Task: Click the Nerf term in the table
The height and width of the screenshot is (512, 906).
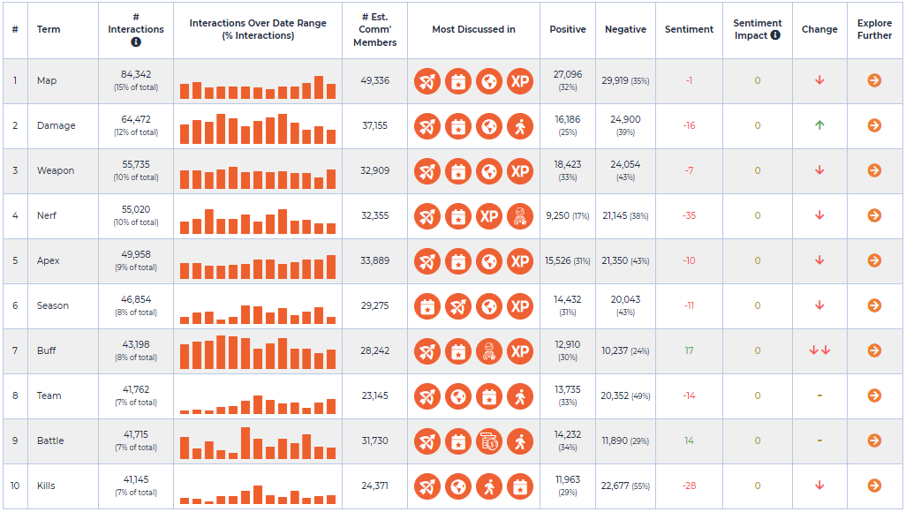Action: coord(47,215)
